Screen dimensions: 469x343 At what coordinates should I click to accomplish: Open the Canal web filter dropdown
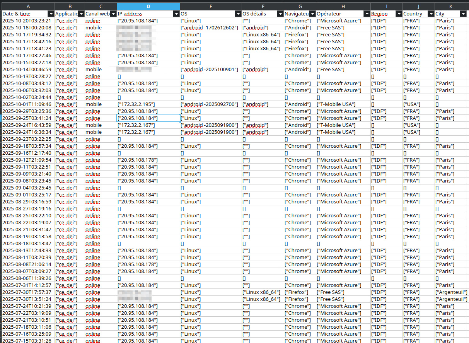[113, 14]
